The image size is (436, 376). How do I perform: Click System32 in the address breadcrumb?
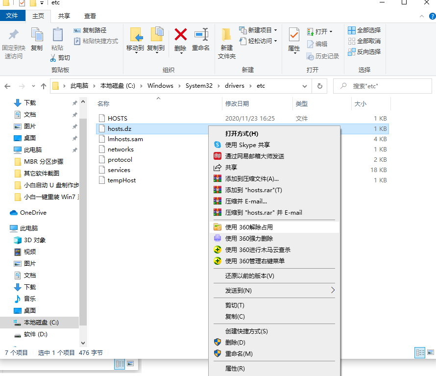199,86
